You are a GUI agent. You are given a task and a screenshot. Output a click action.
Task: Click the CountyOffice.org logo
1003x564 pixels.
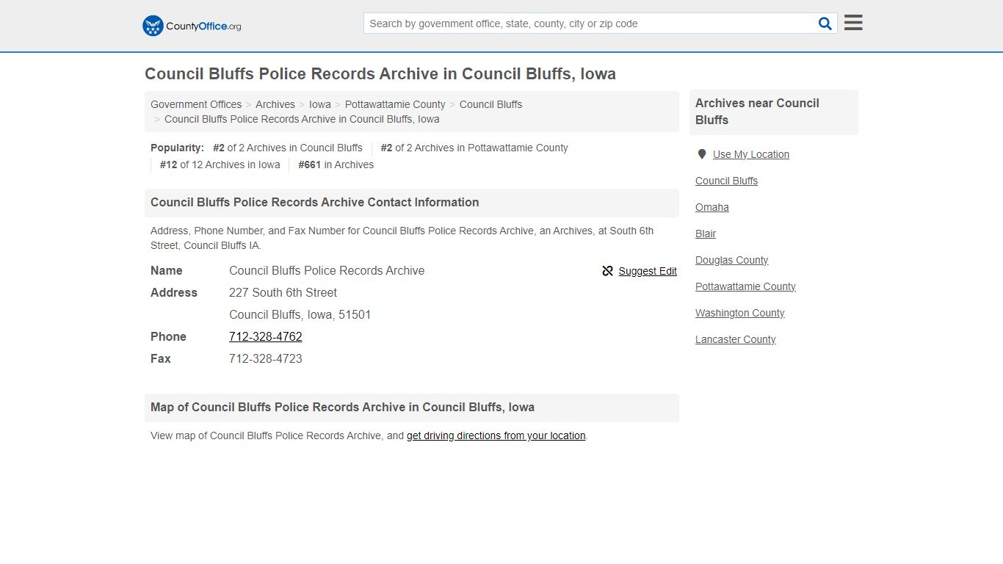click(192, 26)
